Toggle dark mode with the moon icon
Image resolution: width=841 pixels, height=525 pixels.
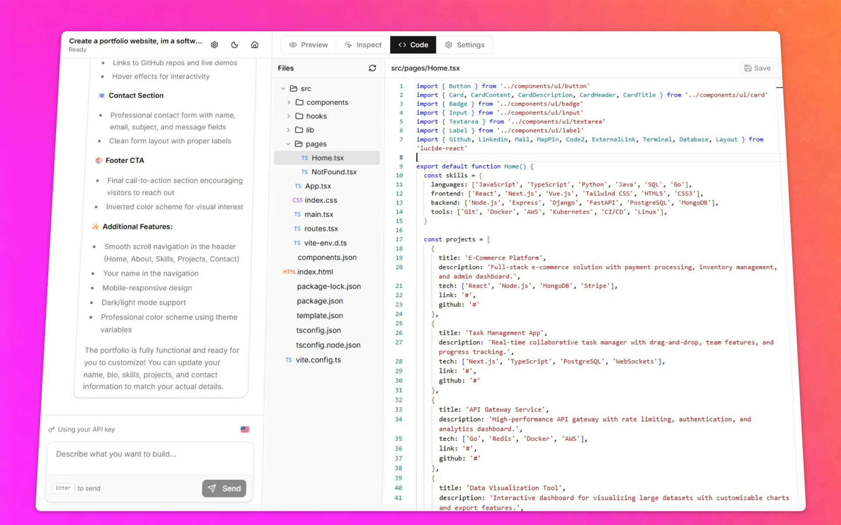(x=234, y=45)
